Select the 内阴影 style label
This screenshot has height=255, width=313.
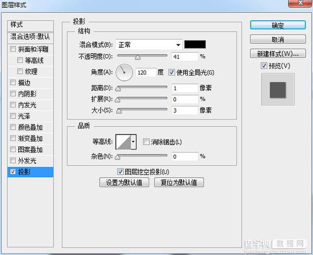tap(27, 93)
